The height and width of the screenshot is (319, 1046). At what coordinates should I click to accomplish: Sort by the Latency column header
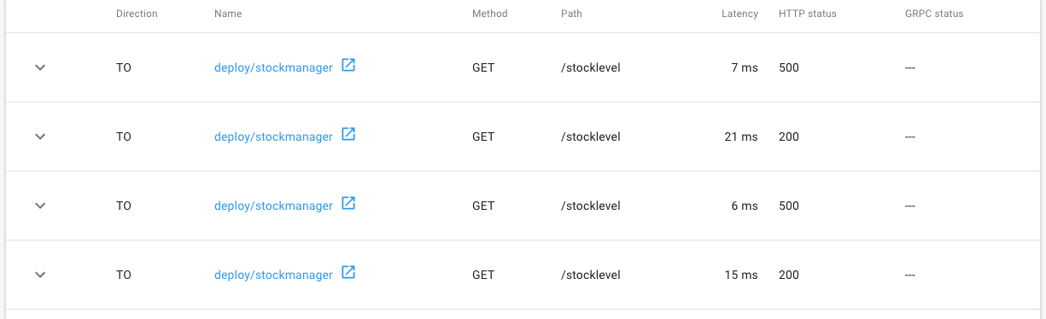pos(739,14)
